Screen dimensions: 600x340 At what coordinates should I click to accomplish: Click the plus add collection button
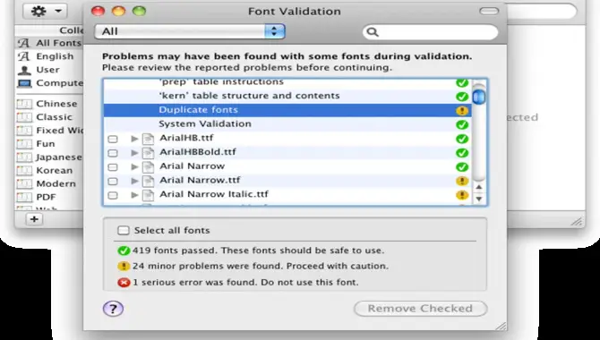point(34,219)
